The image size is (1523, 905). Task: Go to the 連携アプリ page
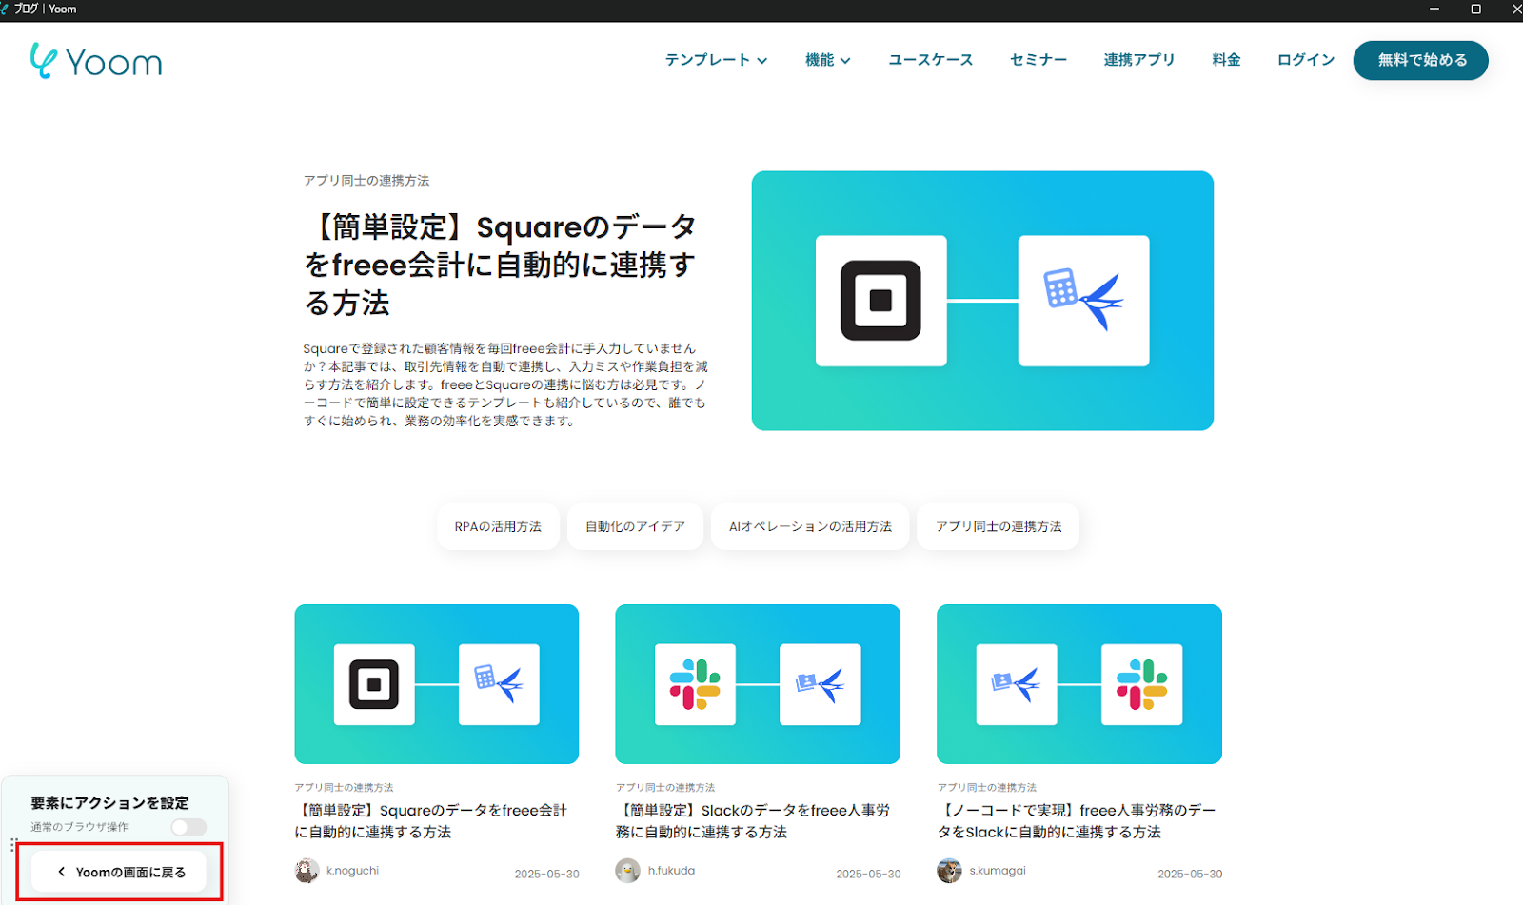1139,60
